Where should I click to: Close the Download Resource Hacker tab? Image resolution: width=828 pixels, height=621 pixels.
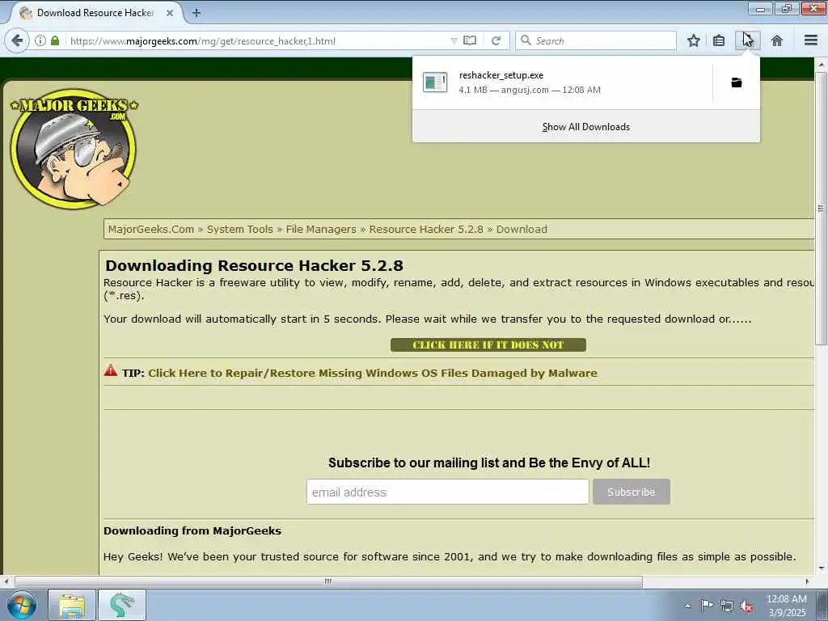[170, 13]
